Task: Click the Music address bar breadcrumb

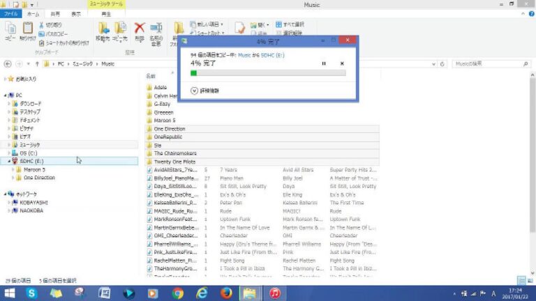Action: tap(107, 64)
